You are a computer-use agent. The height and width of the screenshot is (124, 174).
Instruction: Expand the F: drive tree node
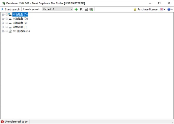coord(3,27)
